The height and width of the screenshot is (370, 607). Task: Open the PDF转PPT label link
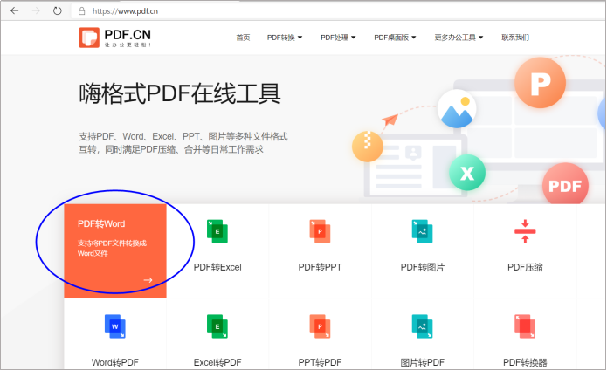(320, 267)
